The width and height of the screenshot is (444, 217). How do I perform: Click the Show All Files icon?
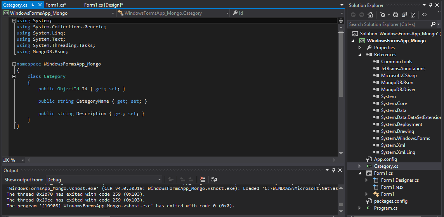pos(412,15)
